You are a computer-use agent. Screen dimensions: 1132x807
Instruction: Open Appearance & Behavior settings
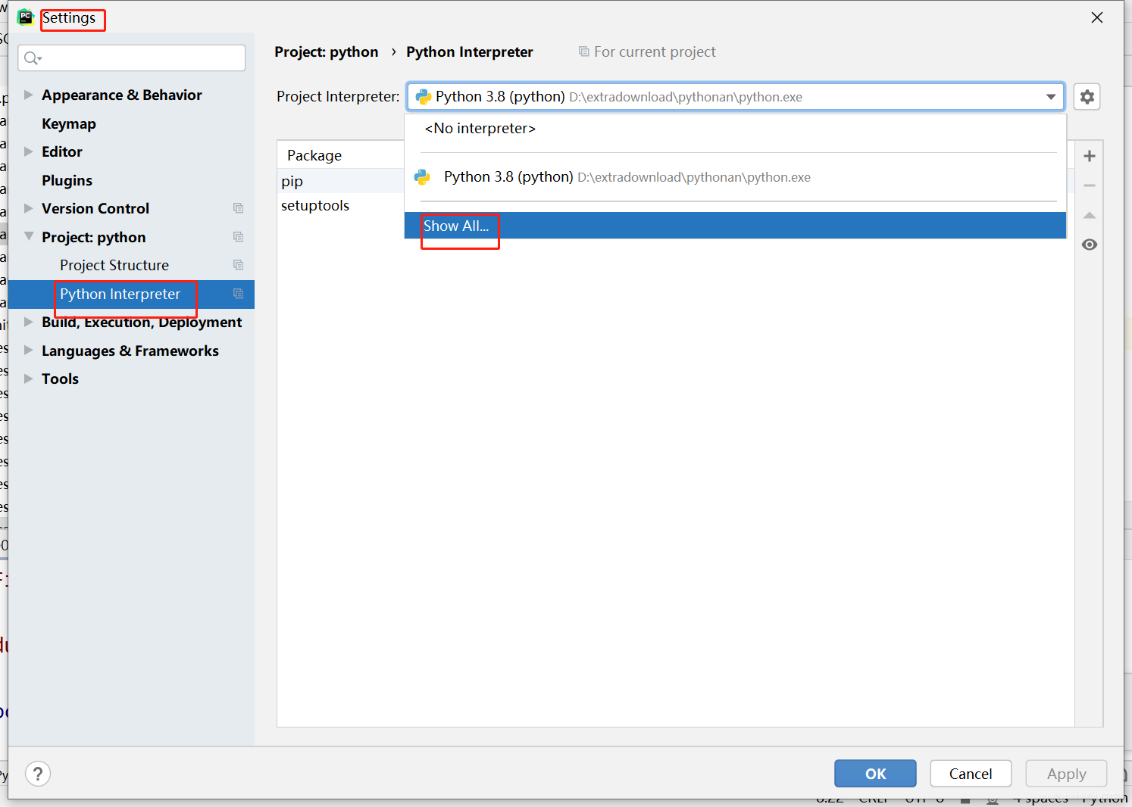(122, 95)
